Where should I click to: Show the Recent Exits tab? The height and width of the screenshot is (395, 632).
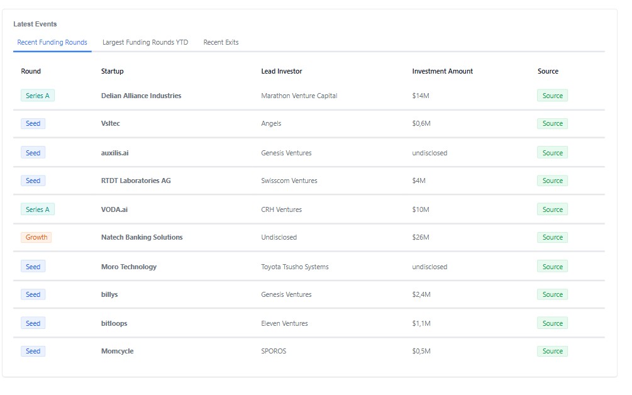coord(221,42)
